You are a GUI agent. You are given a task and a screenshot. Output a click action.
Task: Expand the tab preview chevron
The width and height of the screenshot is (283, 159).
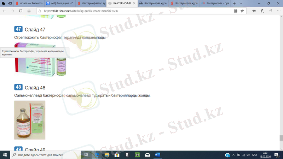tap(241, 4)
